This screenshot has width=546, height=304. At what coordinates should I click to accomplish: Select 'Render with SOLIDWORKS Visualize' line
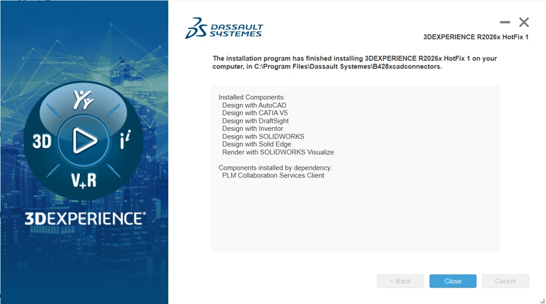point(278,152)
